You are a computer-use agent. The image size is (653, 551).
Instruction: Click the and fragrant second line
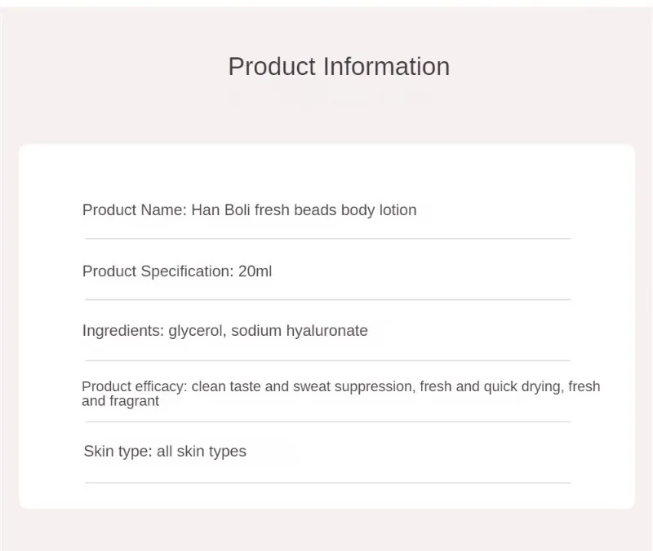pos(120,401)
